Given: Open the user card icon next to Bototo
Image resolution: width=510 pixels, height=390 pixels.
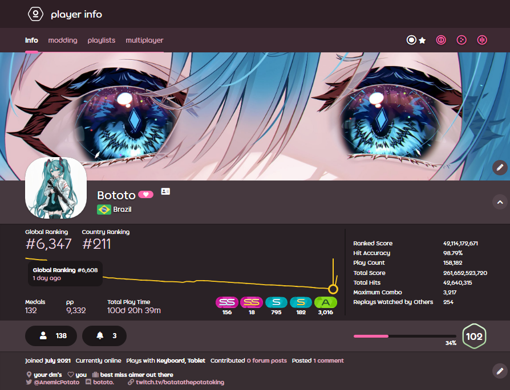Looking at the screenshot, I should tap(165, 192).
